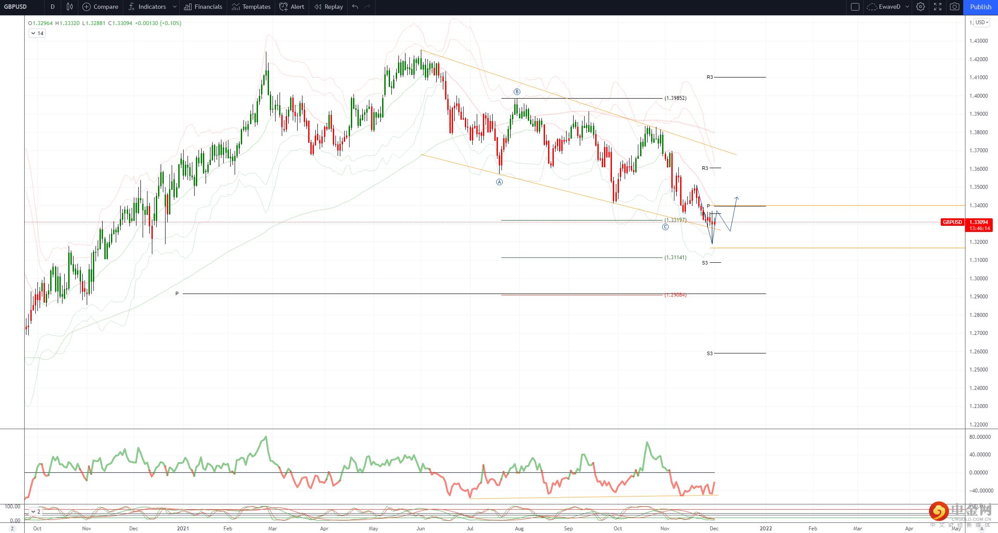Enter fullscreen mode with the expand icon
The height and width of the screenshot is (533, 998).
click(x=938, y=7)
